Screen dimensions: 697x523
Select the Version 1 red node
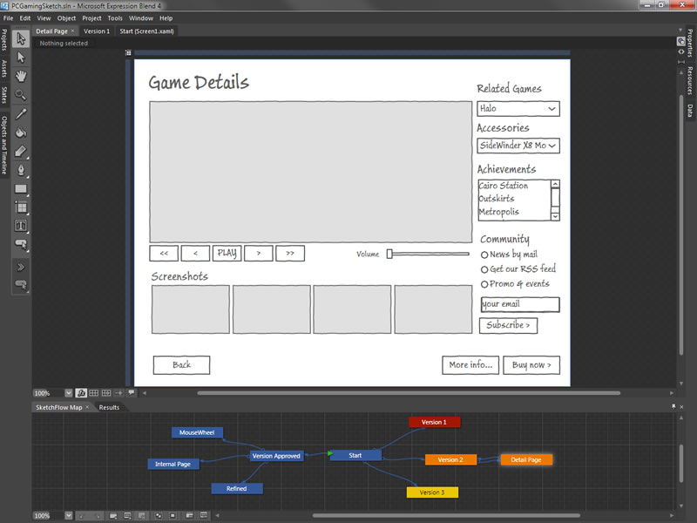434,422
